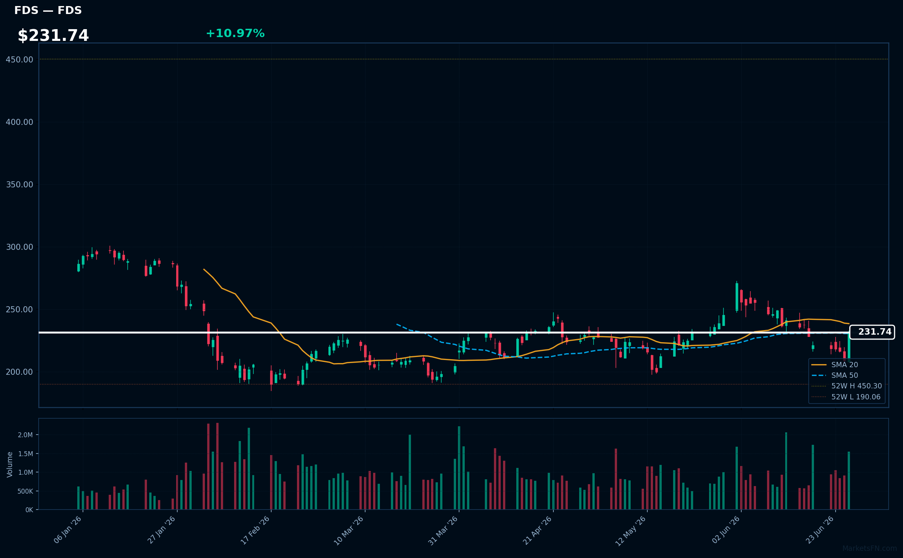Click the 0K volume axis label
Screen dimensions: 903x558
pyautogui.click(x=29, y=510)
